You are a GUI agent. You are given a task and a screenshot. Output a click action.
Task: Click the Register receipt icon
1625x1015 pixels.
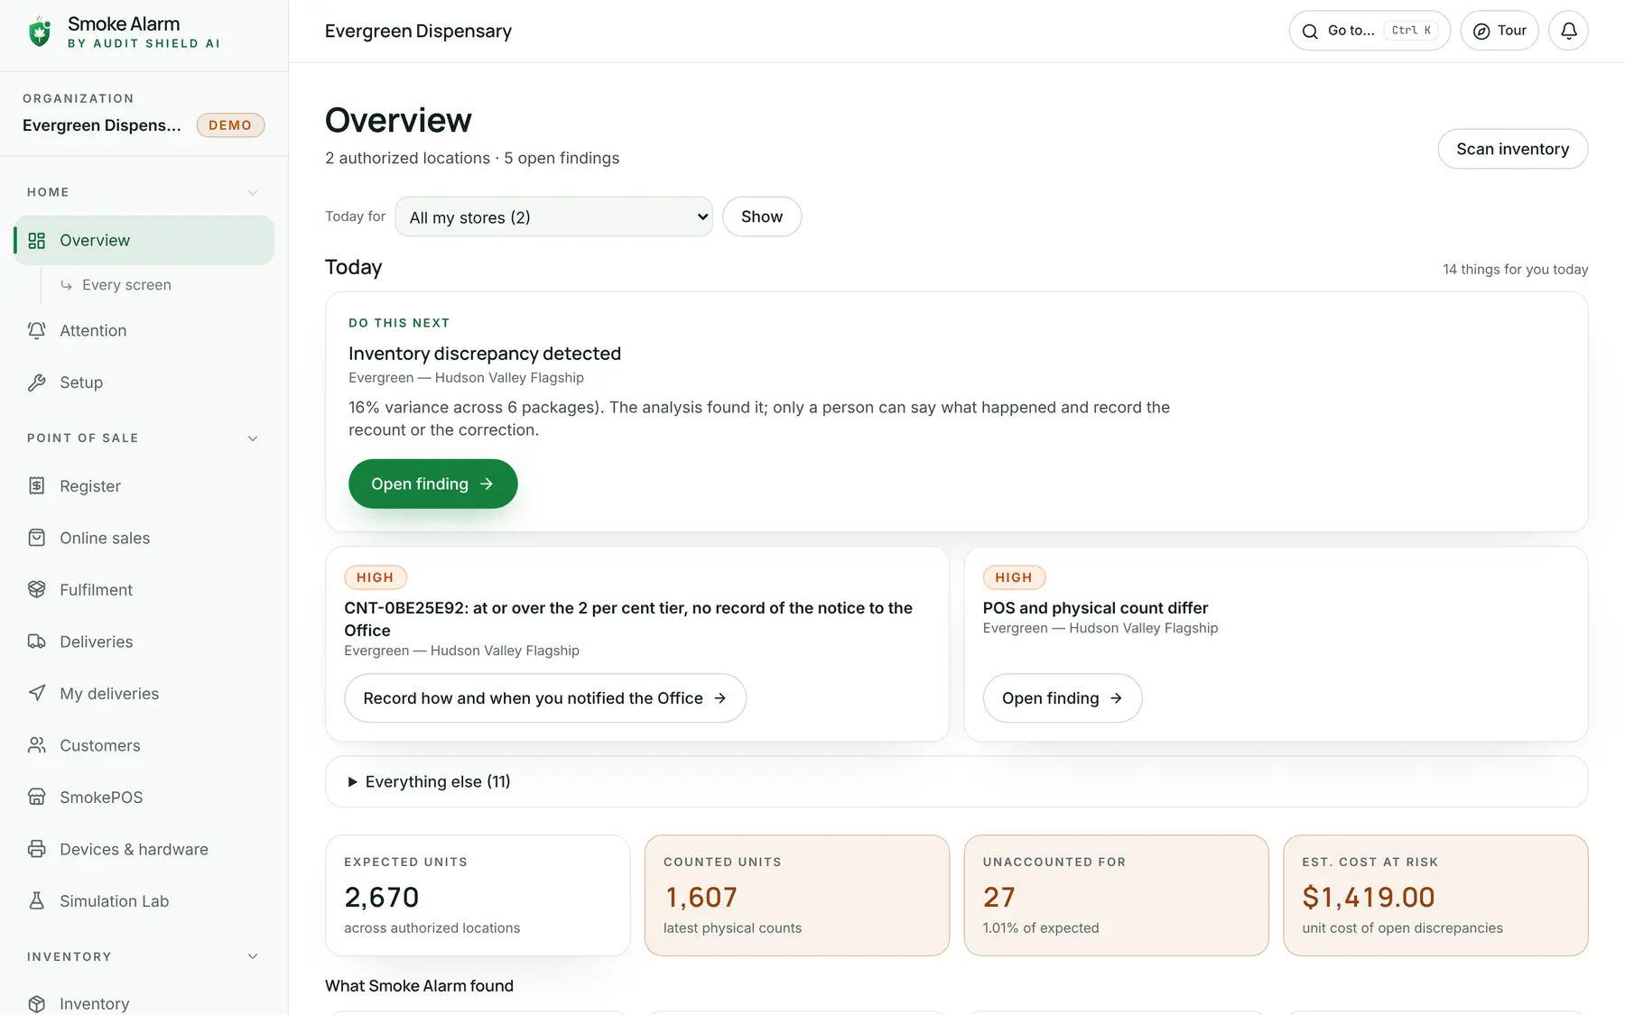tap(36, 486)
